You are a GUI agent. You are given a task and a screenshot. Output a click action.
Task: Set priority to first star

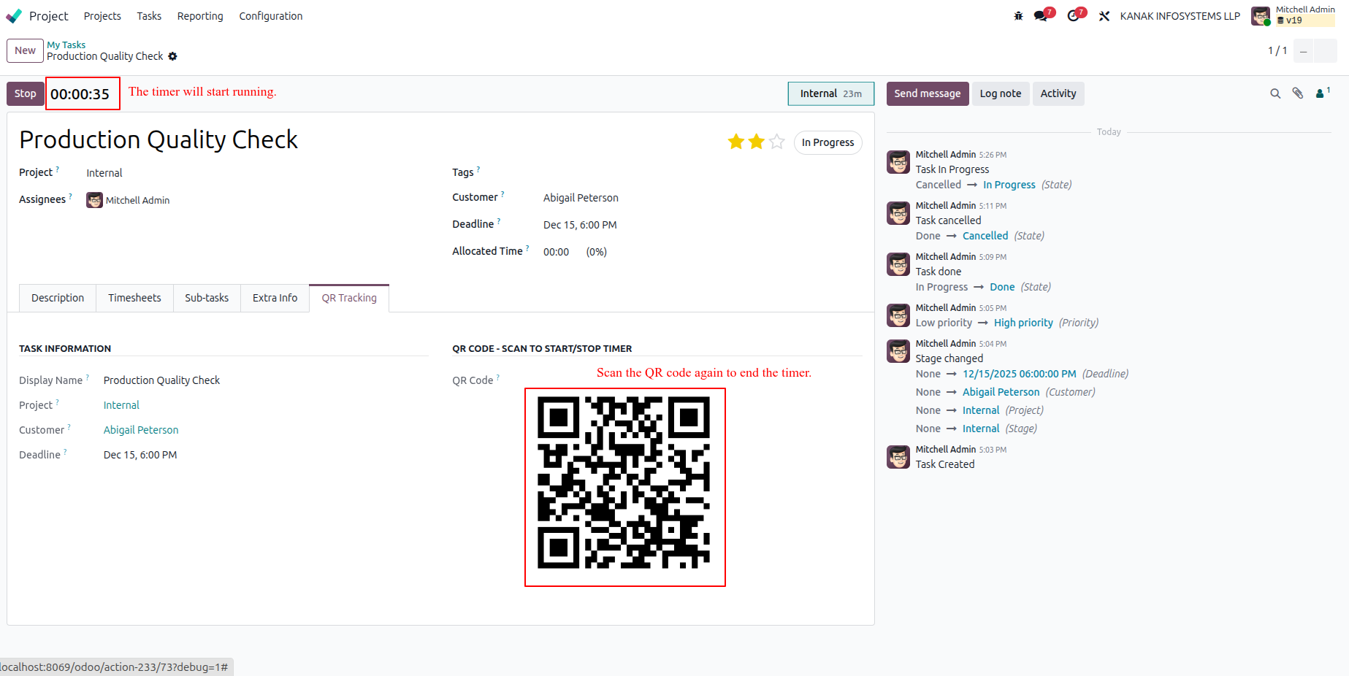pos(736,142)
